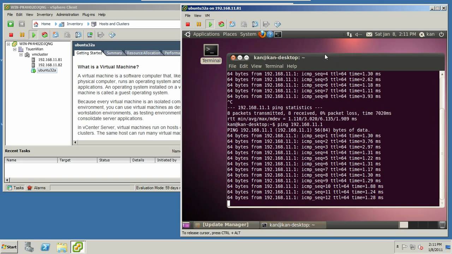Collapse the TsuenWan datacenter node
The width and height of the screenshot is (452, 254).
coord(14,49)
